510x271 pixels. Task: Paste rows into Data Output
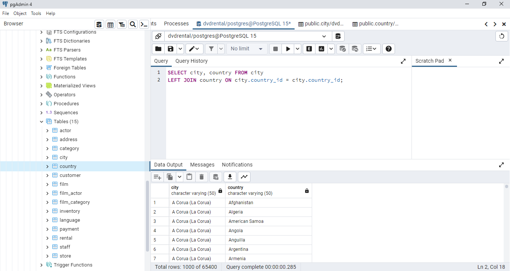pos(189,177)
